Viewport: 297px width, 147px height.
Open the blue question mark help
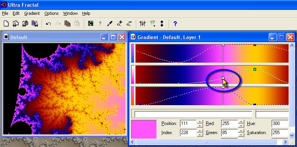(175, 24)
